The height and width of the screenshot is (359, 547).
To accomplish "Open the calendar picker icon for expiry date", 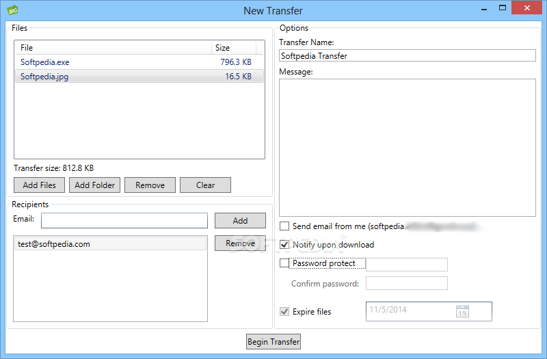I will pos(462,311).
